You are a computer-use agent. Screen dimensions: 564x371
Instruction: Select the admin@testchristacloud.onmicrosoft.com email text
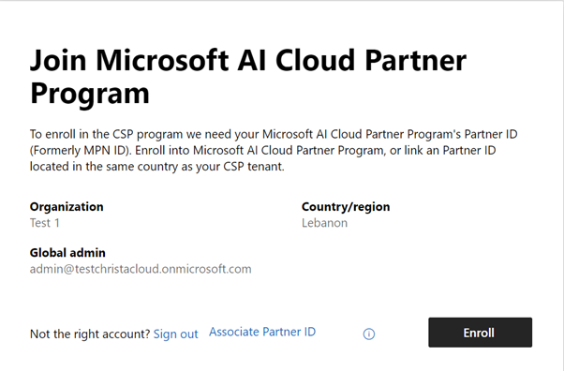[x=141, y=269]
